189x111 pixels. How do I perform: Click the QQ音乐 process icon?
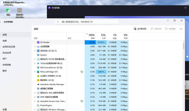(x=38, y=76)
